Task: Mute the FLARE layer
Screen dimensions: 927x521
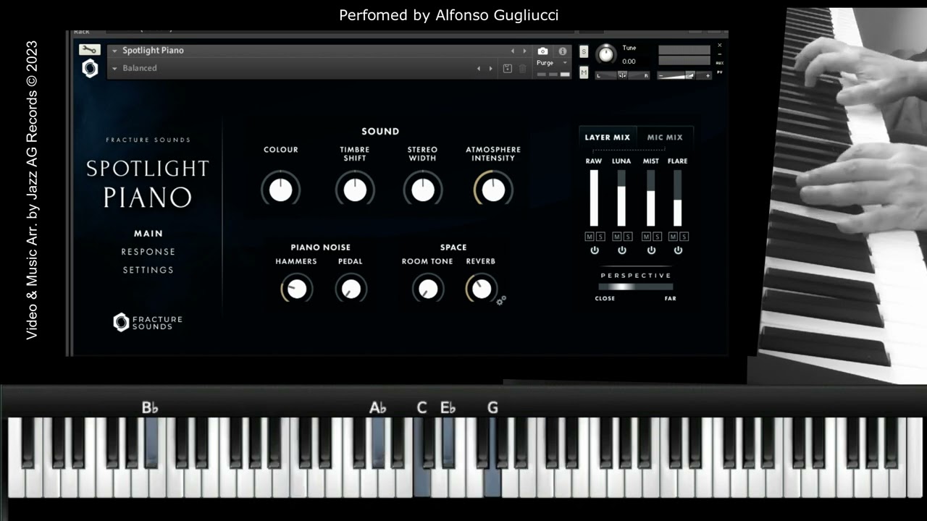Action: click(673, 237)
